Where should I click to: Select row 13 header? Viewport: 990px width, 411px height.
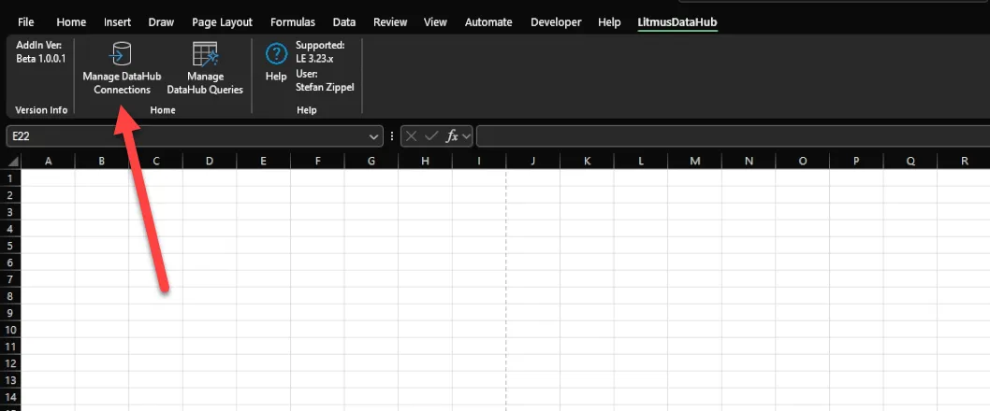click(x=10, y=380)
